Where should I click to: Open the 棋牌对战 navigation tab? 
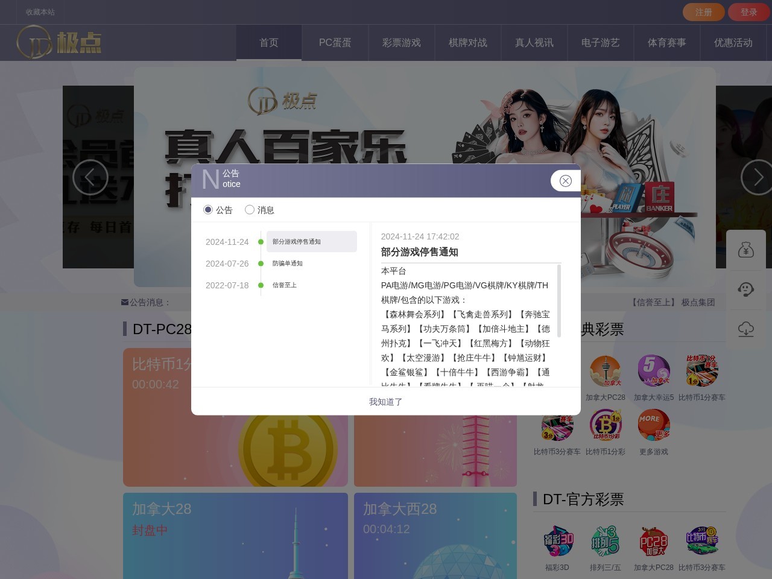[x=468, y=43]
